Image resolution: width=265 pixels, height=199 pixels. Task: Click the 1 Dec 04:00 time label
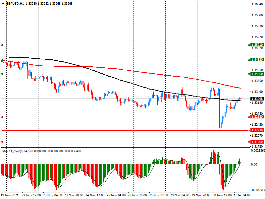point(242,195)
